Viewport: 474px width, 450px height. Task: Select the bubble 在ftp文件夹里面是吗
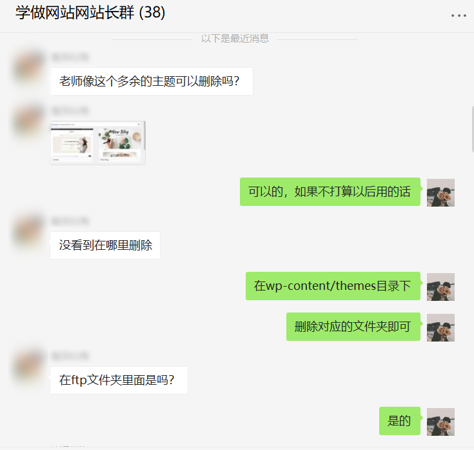tap(119, 380)
